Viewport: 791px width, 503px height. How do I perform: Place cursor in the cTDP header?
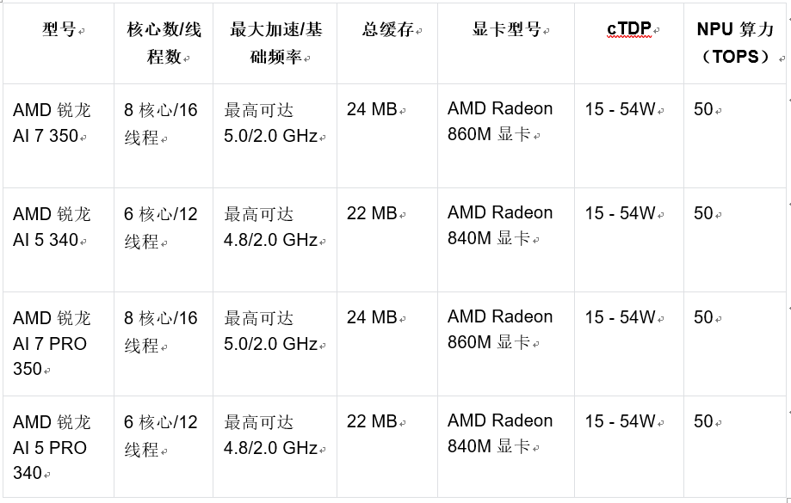pos(629,30)
